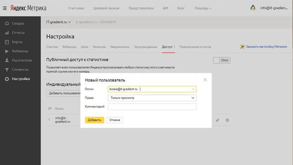Edit info@it-gradient.ru user with pencil icon
The height and width of the screenshot is (165, 293).
[x=217, y=120]
